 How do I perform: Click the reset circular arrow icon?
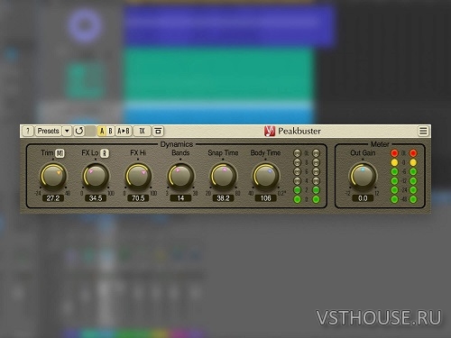pos(79,131)
